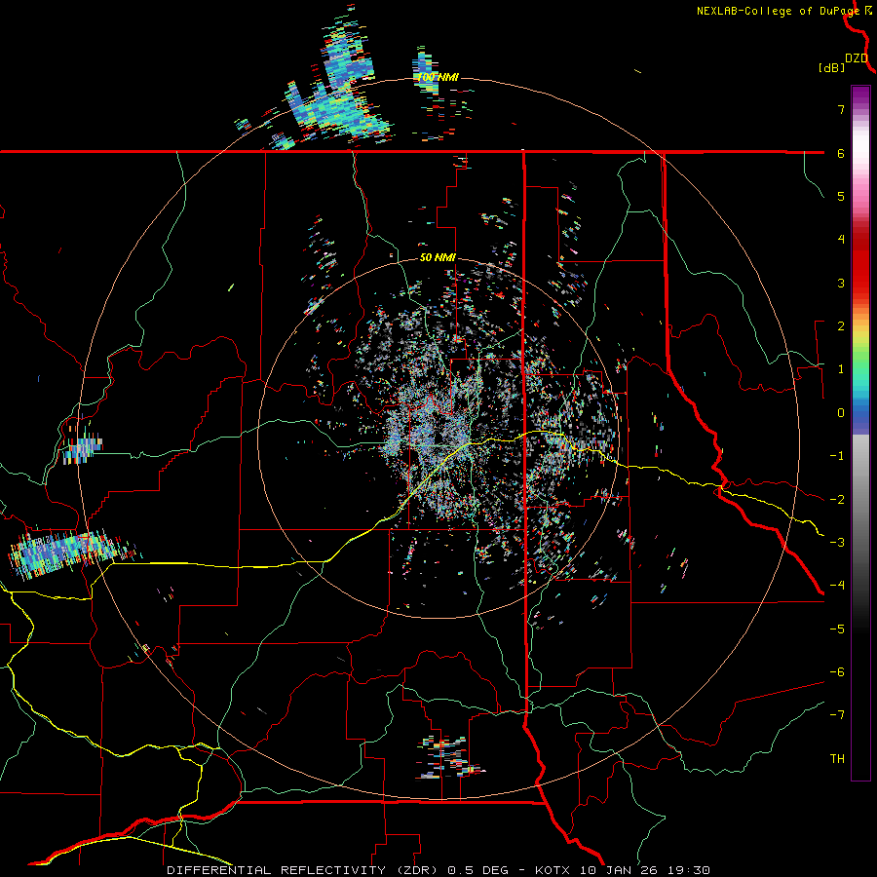Click the 5 dB scale label
Image resolution: width=877 pixels, height=877 pixels.
[x=841, y=196]
